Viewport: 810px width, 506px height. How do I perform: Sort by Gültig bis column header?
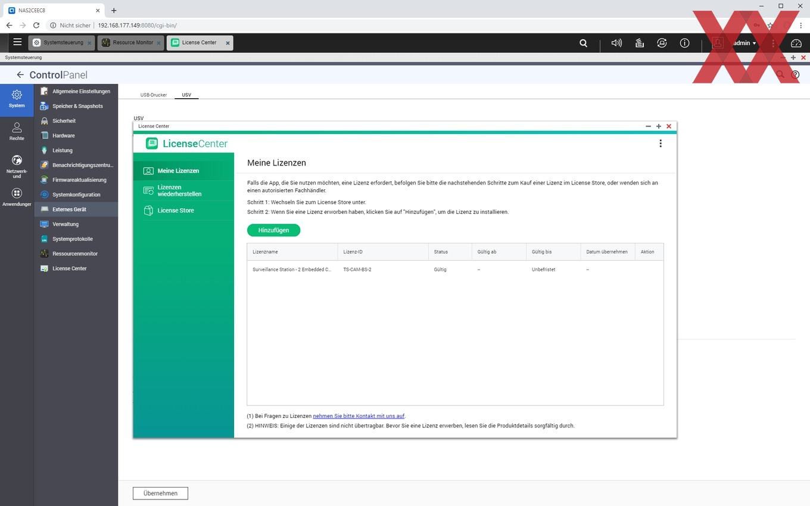pos(553,252)
